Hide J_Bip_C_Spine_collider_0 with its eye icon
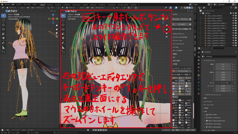This screenshot has width=238, height=134. pyautogui.click(x=233, y=21)
